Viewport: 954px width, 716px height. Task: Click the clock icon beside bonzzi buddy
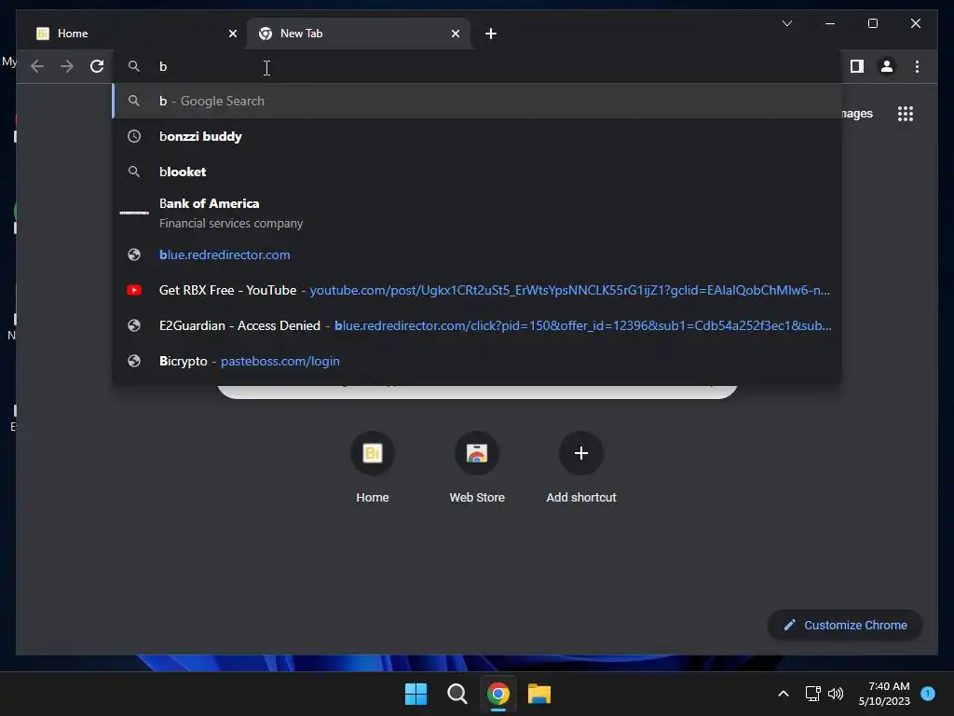click(134, 136)
